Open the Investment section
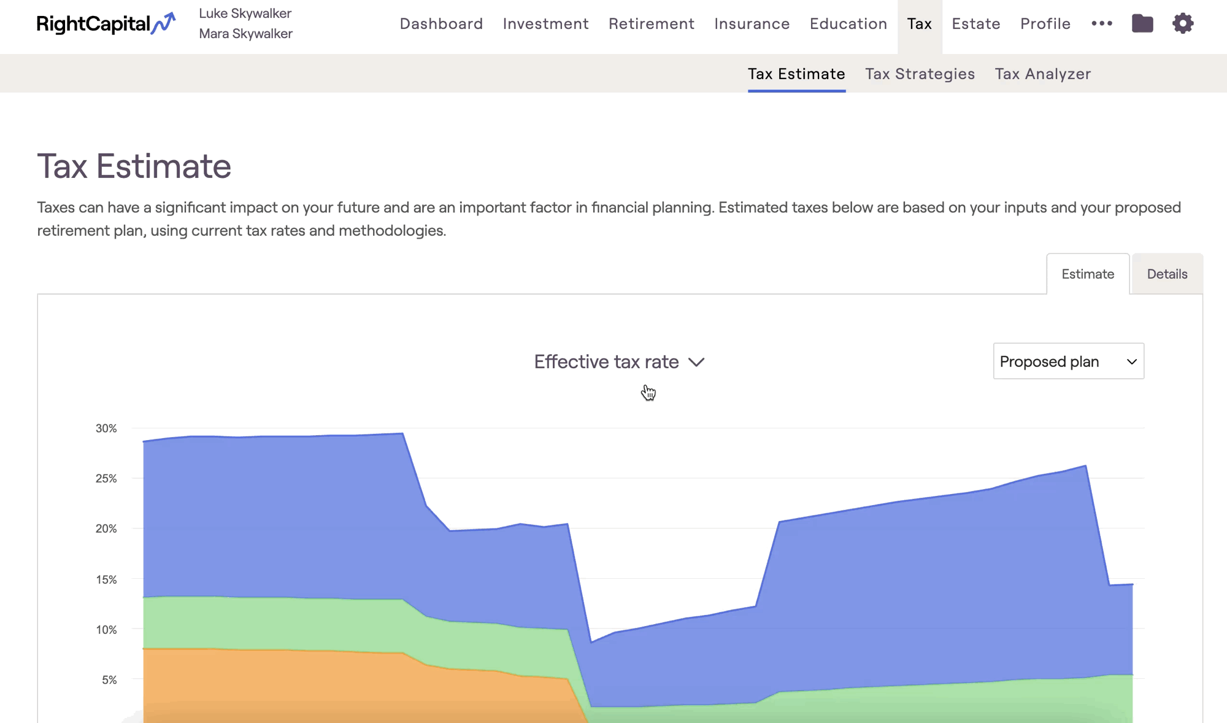 [x=545, y=23]
